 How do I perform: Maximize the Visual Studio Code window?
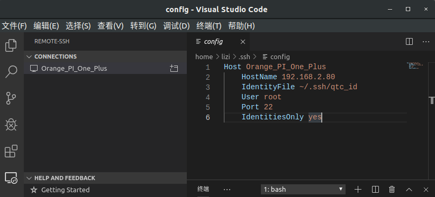[x=408, y=9]
